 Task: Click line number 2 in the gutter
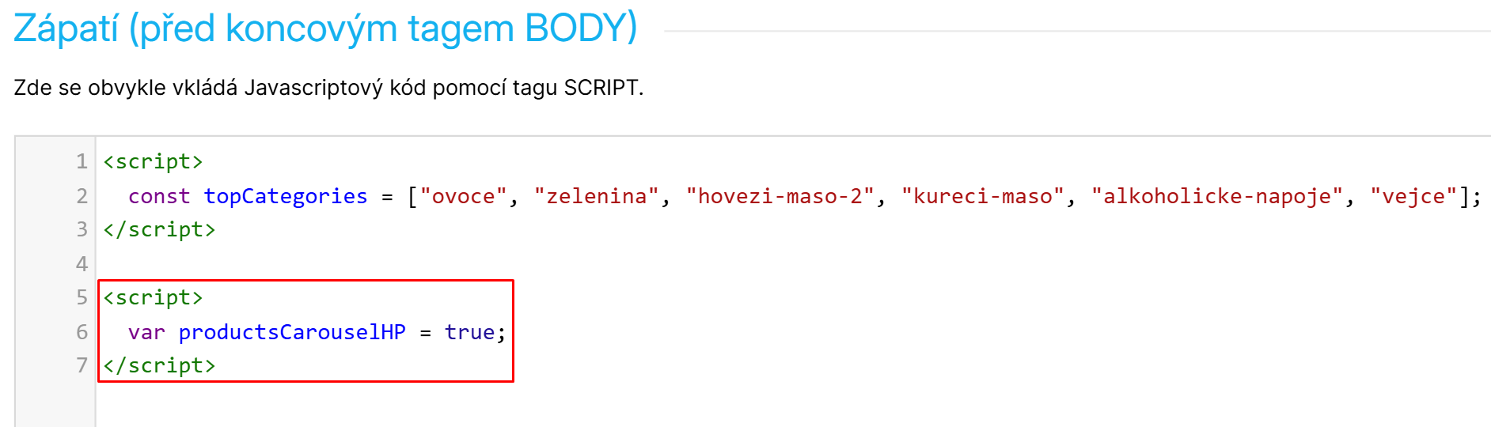(82, 196)
